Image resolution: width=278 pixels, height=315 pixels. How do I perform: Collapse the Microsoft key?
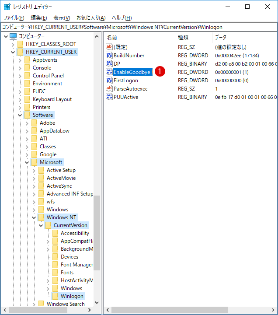[27, 162]
